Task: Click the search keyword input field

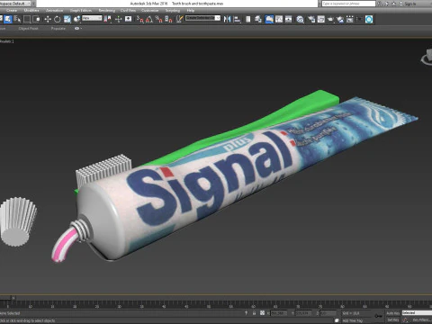Action: point(348,4)
